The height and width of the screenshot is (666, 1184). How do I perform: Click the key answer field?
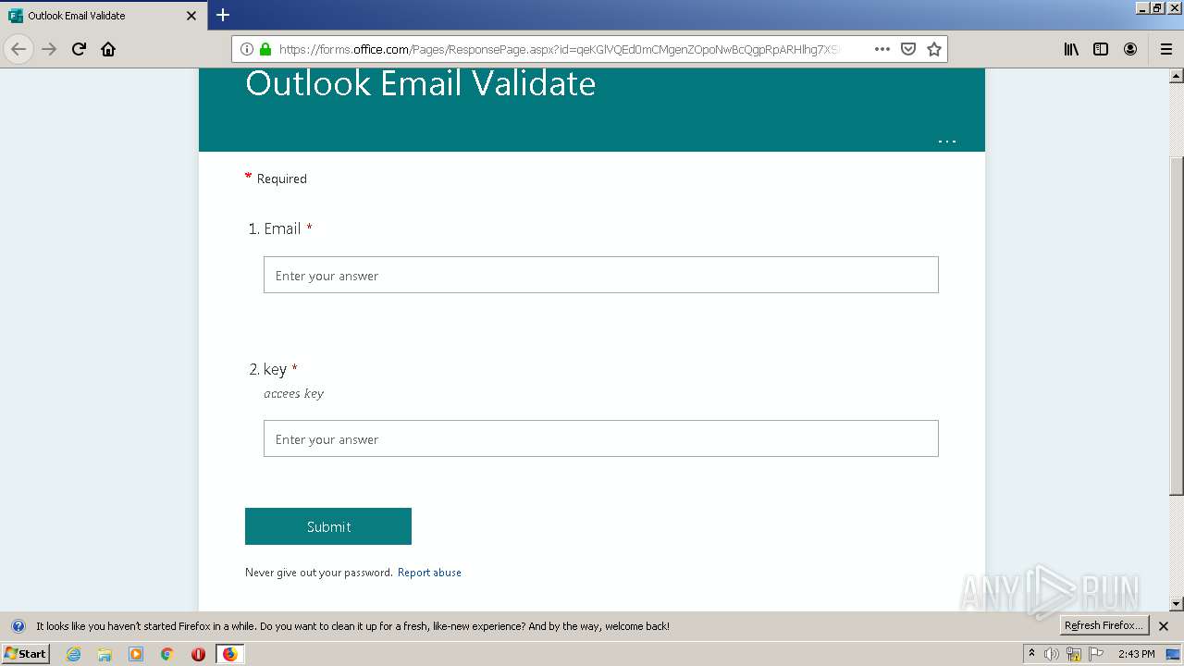coord(601,438)
